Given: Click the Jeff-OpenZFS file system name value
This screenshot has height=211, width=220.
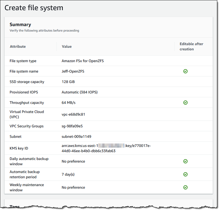Looking at the screenshot, I should click(73, 71).
